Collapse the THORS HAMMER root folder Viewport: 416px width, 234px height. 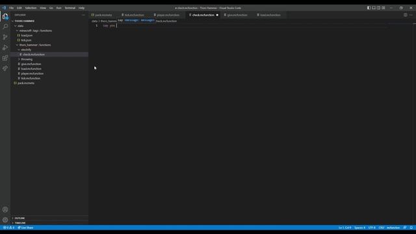25,21
